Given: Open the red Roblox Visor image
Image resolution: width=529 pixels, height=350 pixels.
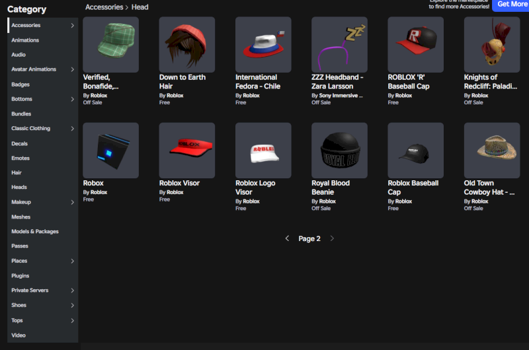Looking at the screenshot, I should [x=187, y=151].
